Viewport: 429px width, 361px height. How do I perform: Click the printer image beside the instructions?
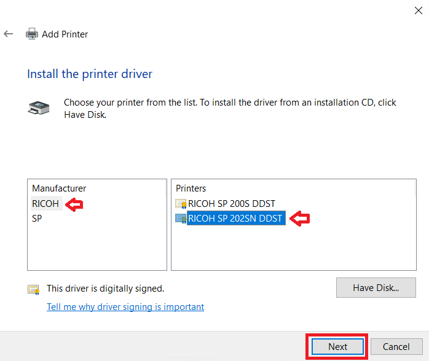[x=39, y=108]
